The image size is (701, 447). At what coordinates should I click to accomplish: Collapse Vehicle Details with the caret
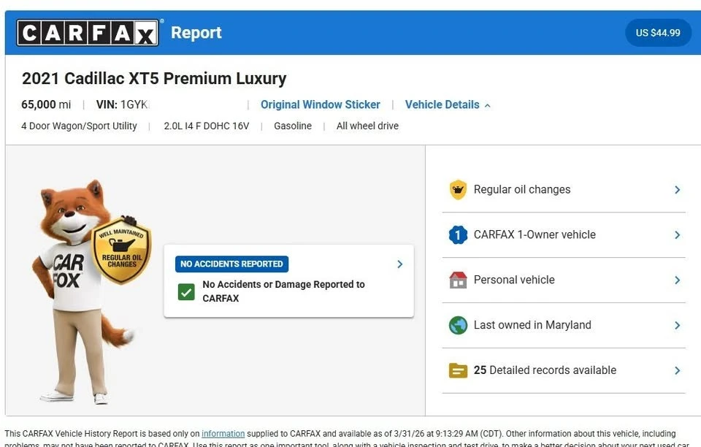tap(488, 105)
